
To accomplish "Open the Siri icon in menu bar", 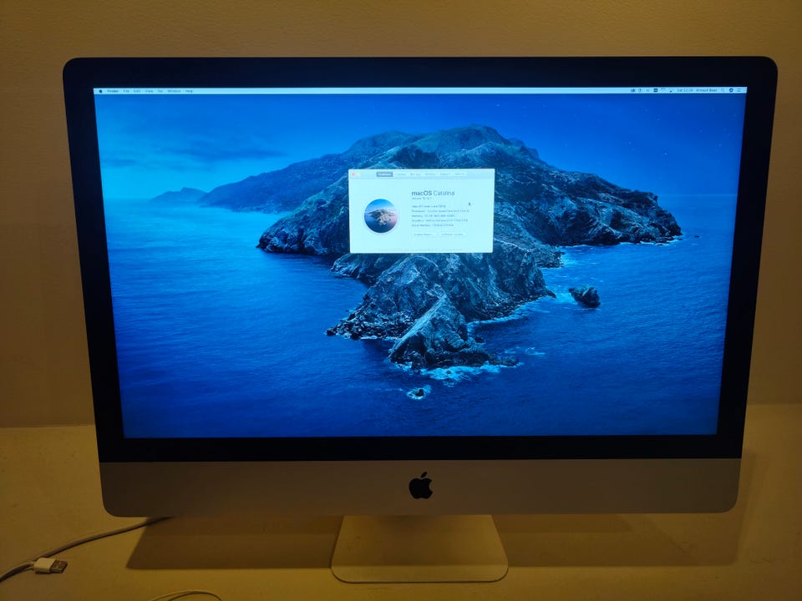I will click(731, 90).
